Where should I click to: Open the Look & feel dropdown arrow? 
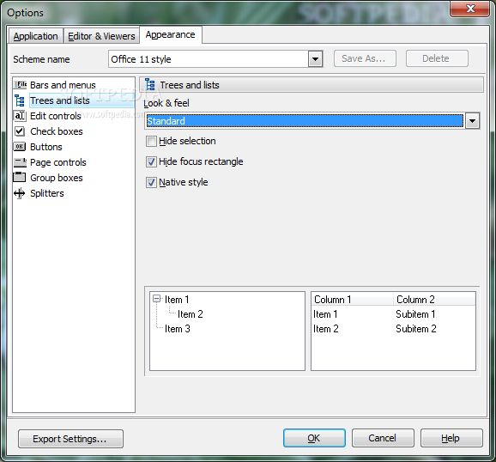tap(472, 121)
